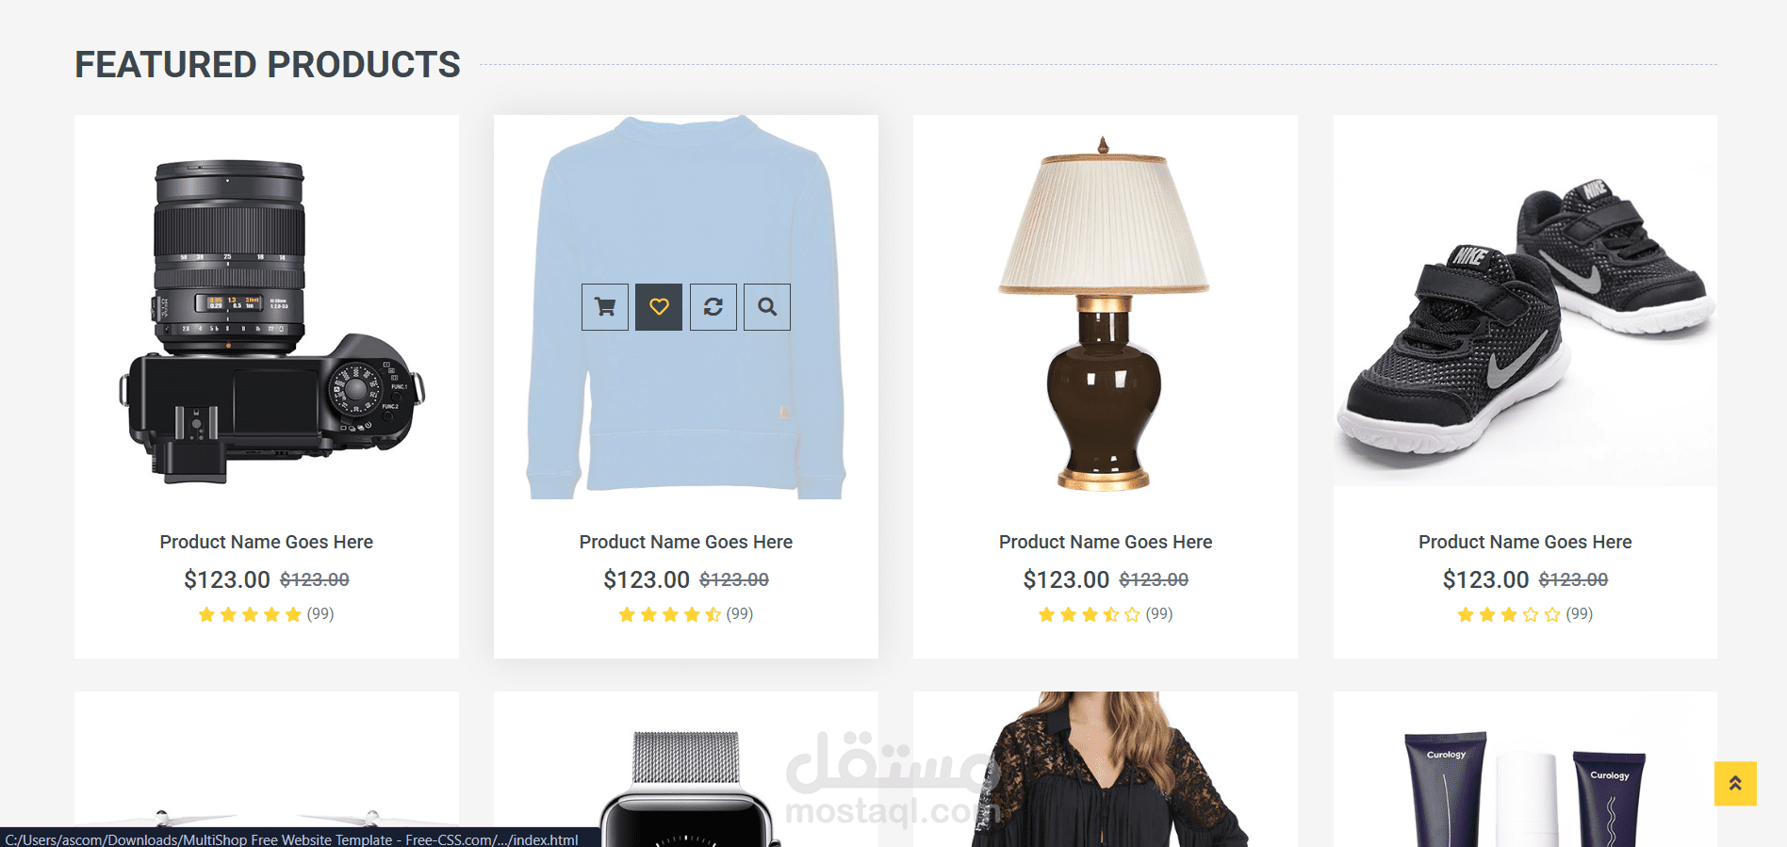
Task: Add blue sweater to wishlist heart icon
Action: click(659, 307)
